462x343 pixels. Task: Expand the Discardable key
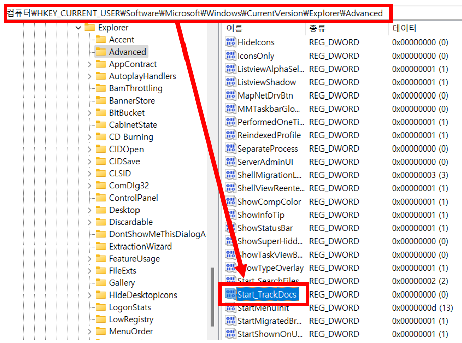click(90, 222)
